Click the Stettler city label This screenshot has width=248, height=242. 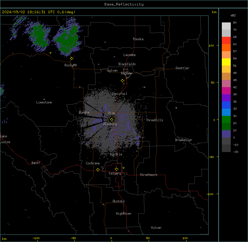(x=182, y=68)
